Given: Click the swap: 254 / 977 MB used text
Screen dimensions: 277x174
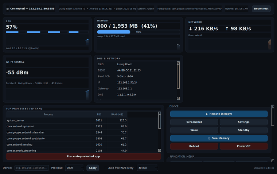Looking at the screenshot, I should coord(111,36).
